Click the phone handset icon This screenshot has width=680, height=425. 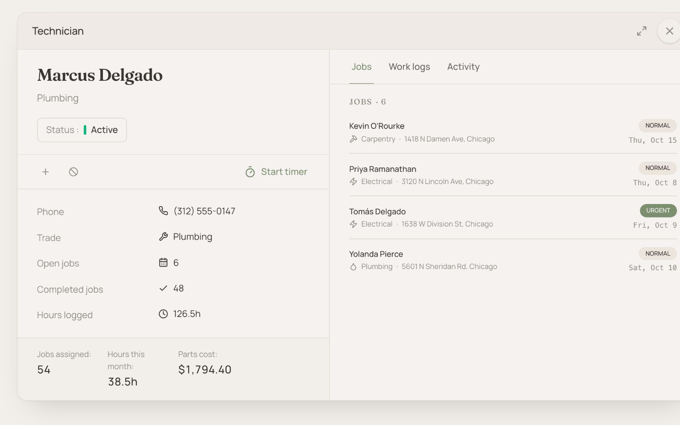(x=163, y=211)
